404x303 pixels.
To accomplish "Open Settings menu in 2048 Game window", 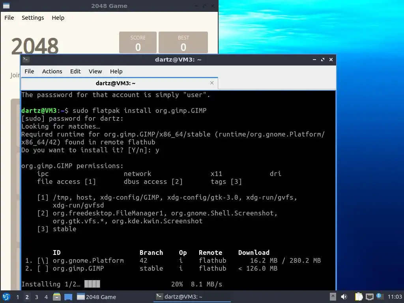I will (33, 18).
